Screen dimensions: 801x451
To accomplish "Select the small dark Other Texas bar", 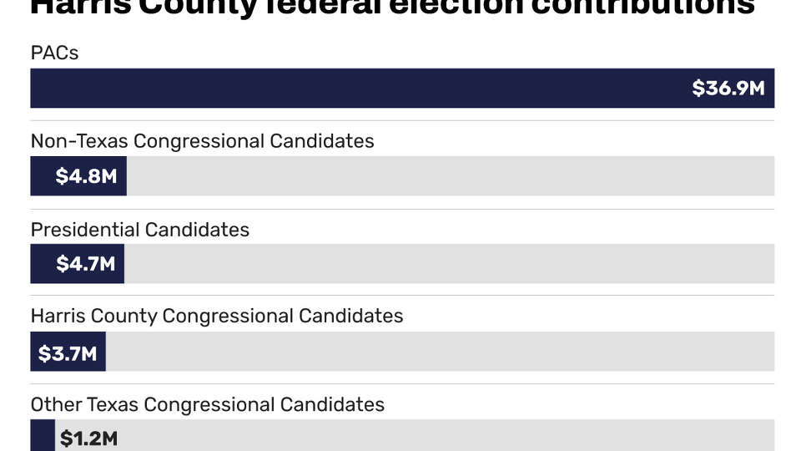I will click(43, 437).
